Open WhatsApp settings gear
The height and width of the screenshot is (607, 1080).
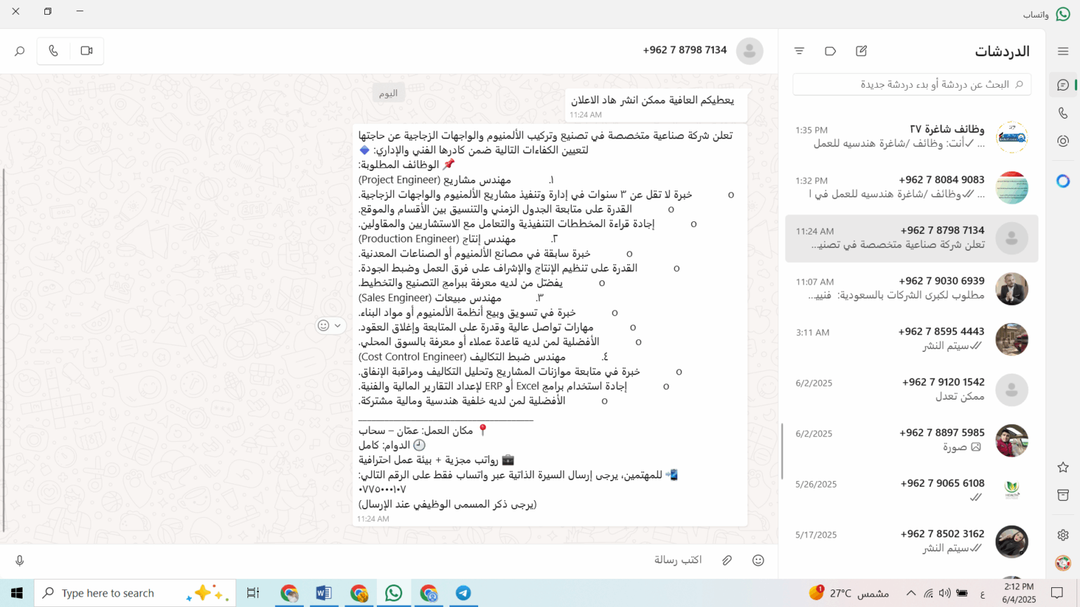pos(1063,535)
